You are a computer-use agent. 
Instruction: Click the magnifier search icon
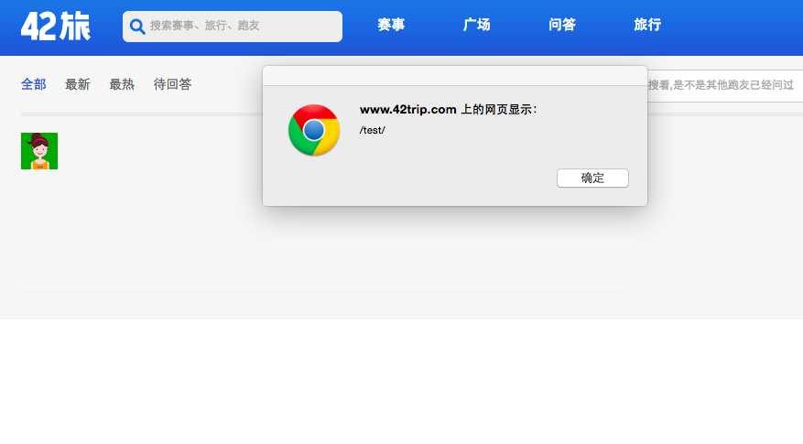point(136,27)
